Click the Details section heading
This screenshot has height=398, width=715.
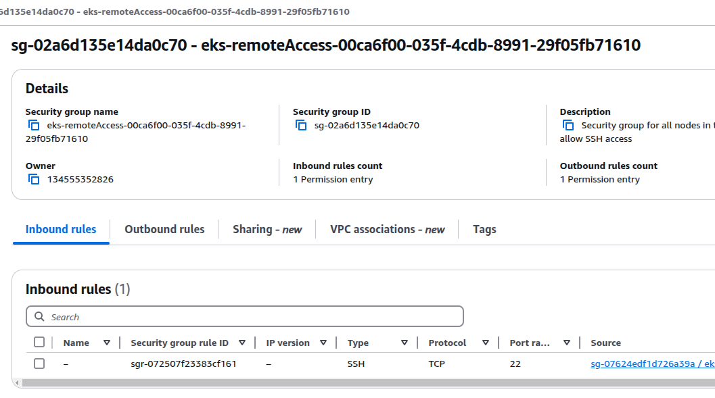point(47,89)
